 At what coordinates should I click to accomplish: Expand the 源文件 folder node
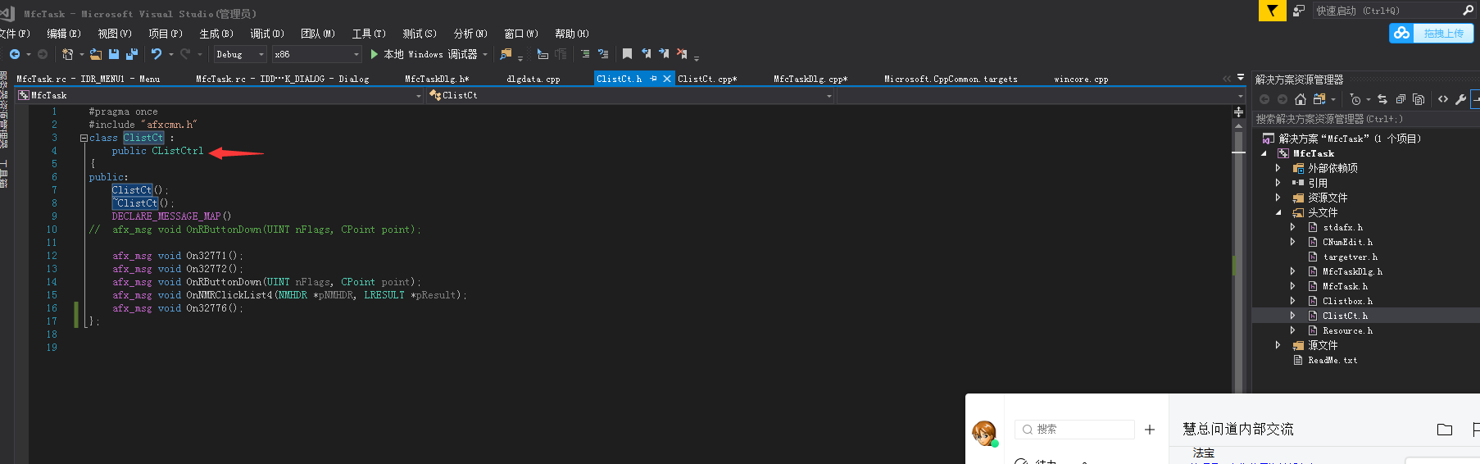tap(1278, 345)
